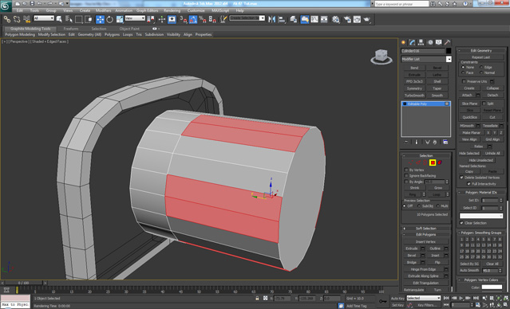Select Element sub-object level icon
Screen dimensions: 510x309
[x=440, y=162]
